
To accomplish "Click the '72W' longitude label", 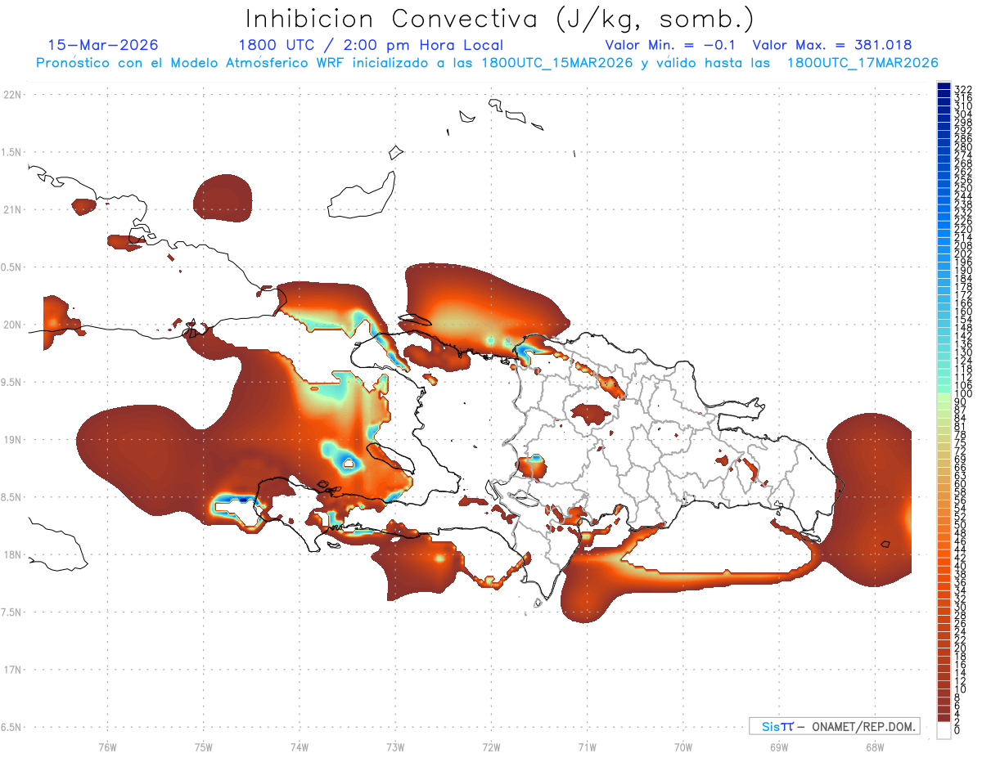I will click(491, 747).
